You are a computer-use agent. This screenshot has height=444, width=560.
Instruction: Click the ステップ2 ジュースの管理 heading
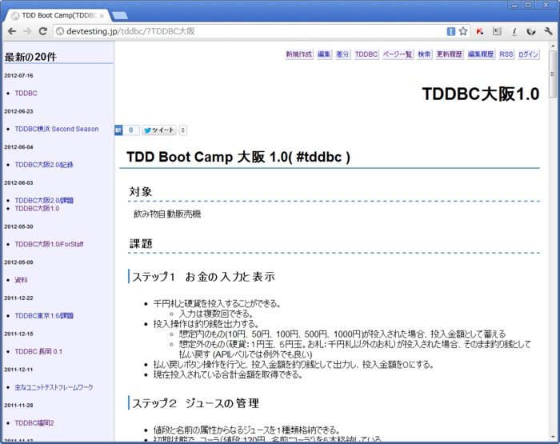pyautogui.click(x=195, y=403)
